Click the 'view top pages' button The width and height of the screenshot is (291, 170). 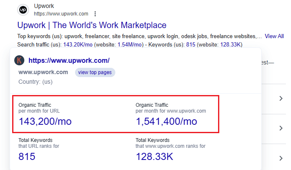click(95, 72)
